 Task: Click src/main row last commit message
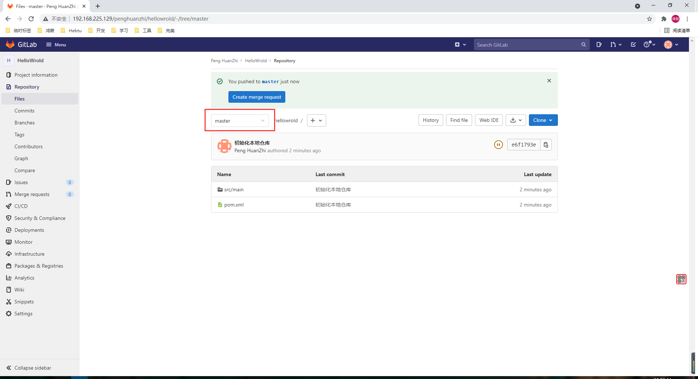(333, 189)
